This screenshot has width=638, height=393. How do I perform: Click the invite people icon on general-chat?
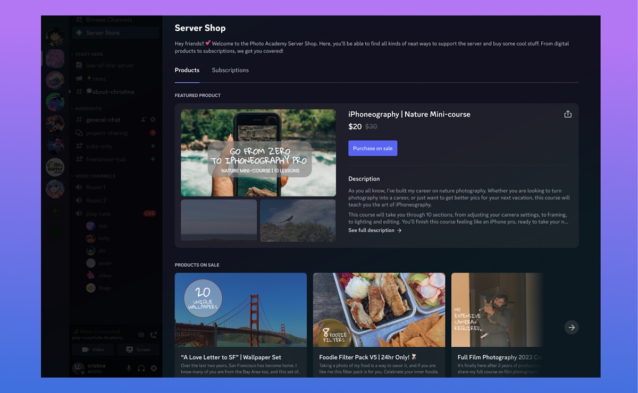144,120
